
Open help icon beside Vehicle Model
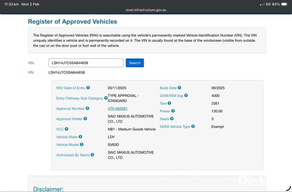point(82,144)
